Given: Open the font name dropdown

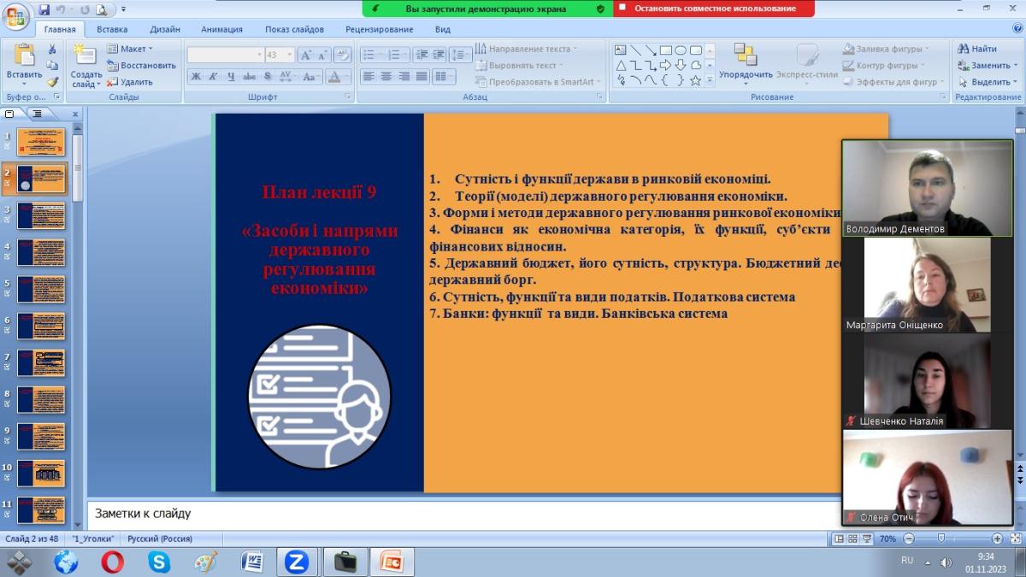Looking at the screenshot, I should [259, 55].
